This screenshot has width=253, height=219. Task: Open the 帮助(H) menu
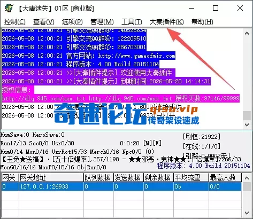(x=202, y=22)
